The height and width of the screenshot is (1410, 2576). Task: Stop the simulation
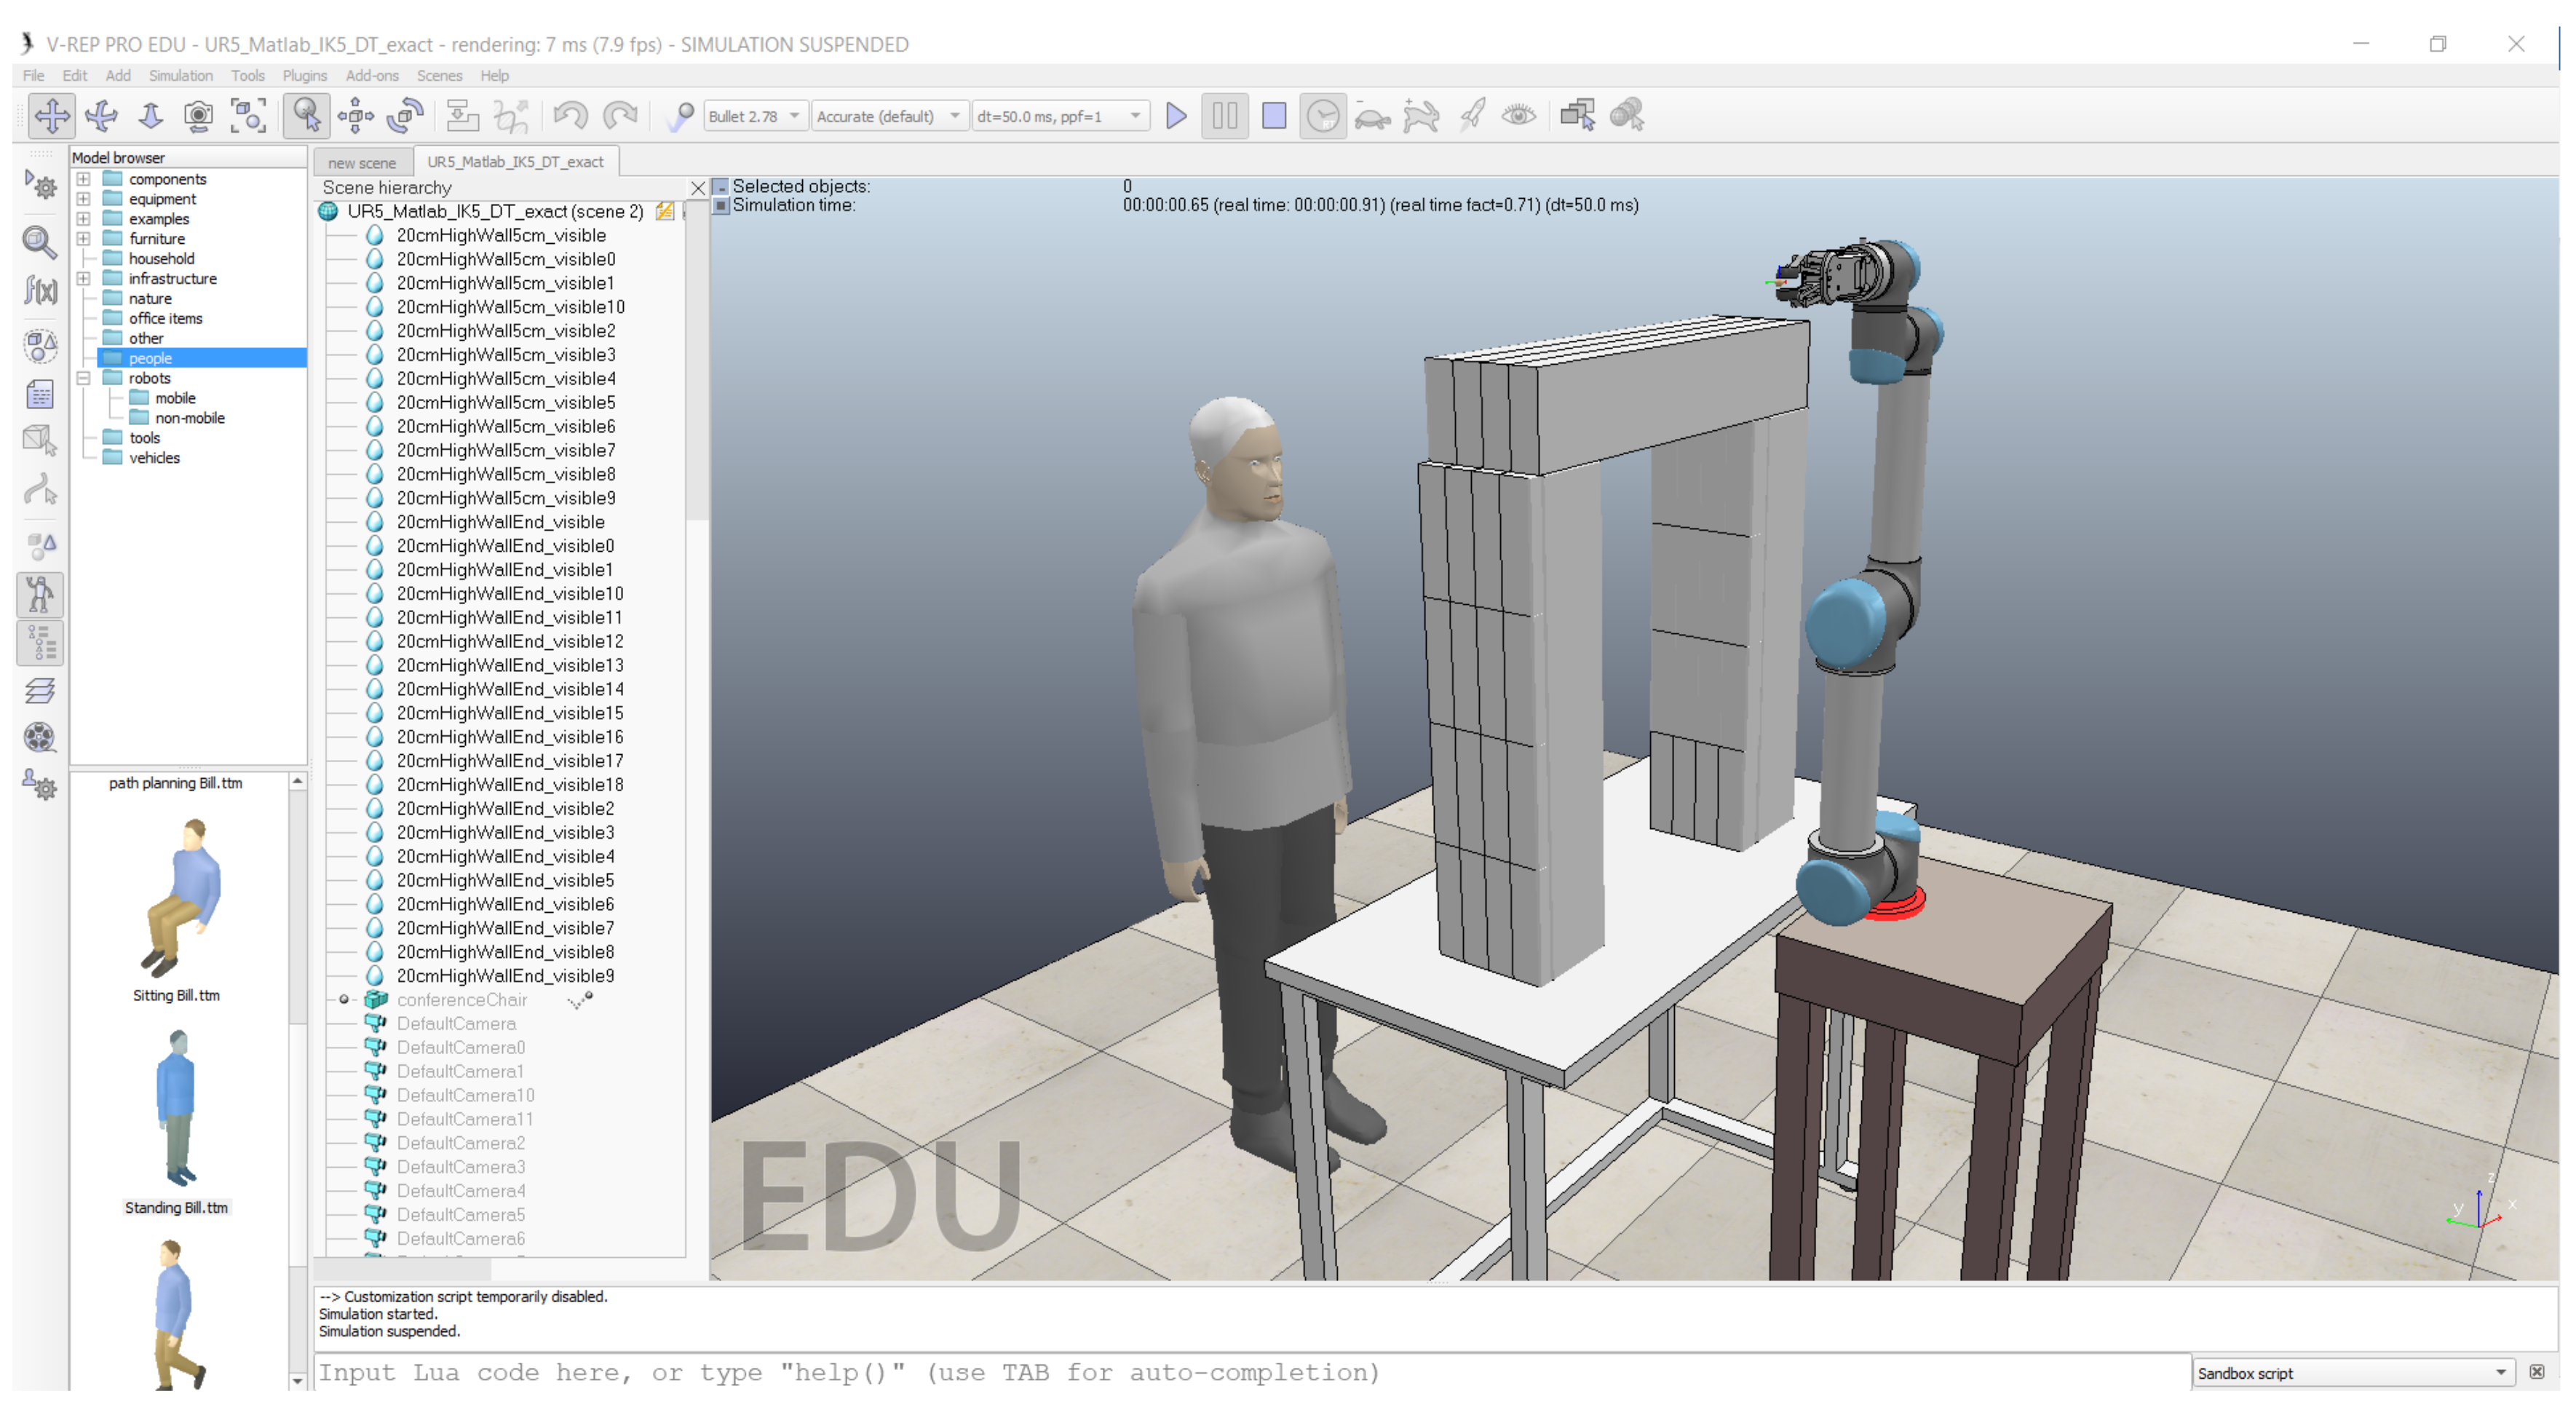[x=1273, y=116]
